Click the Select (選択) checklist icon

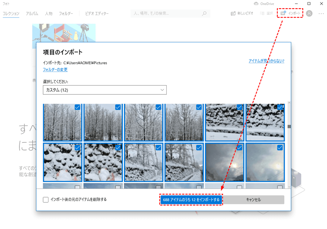[x=262, y=14]
